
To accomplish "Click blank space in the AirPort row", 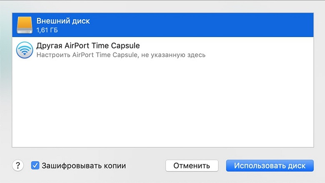I will pos(259,50).
